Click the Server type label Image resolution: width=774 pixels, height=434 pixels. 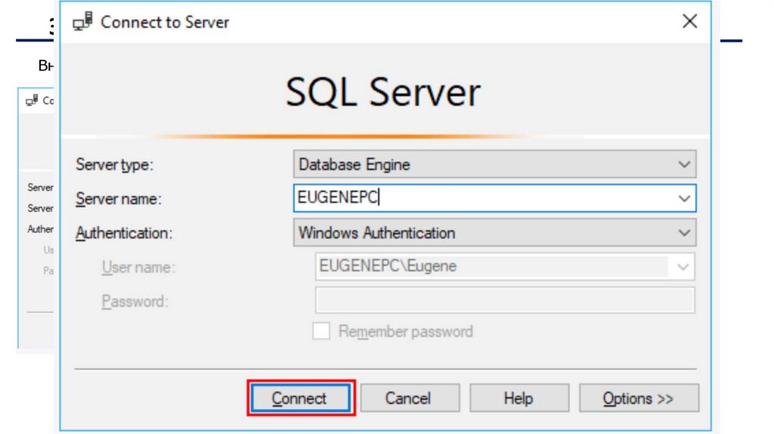(114, 165)
